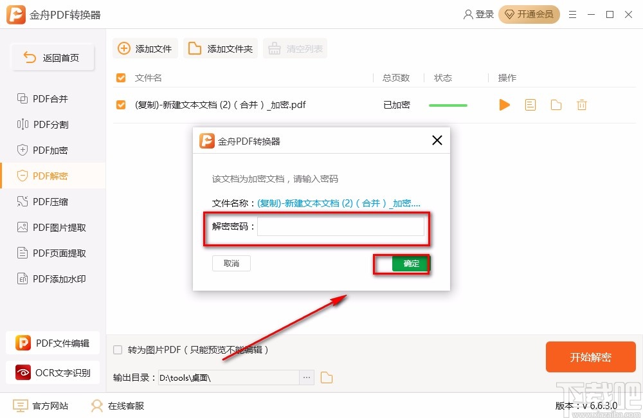Enable 转为图片PDF checkbox

pos(118,350)
